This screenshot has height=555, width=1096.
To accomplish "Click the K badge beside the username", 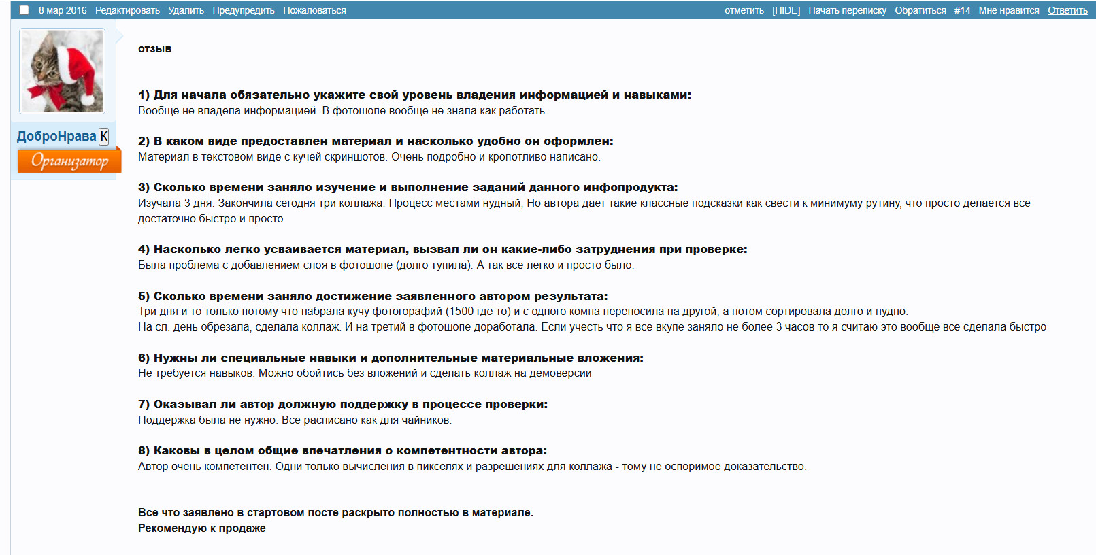I will click(104, 137).
